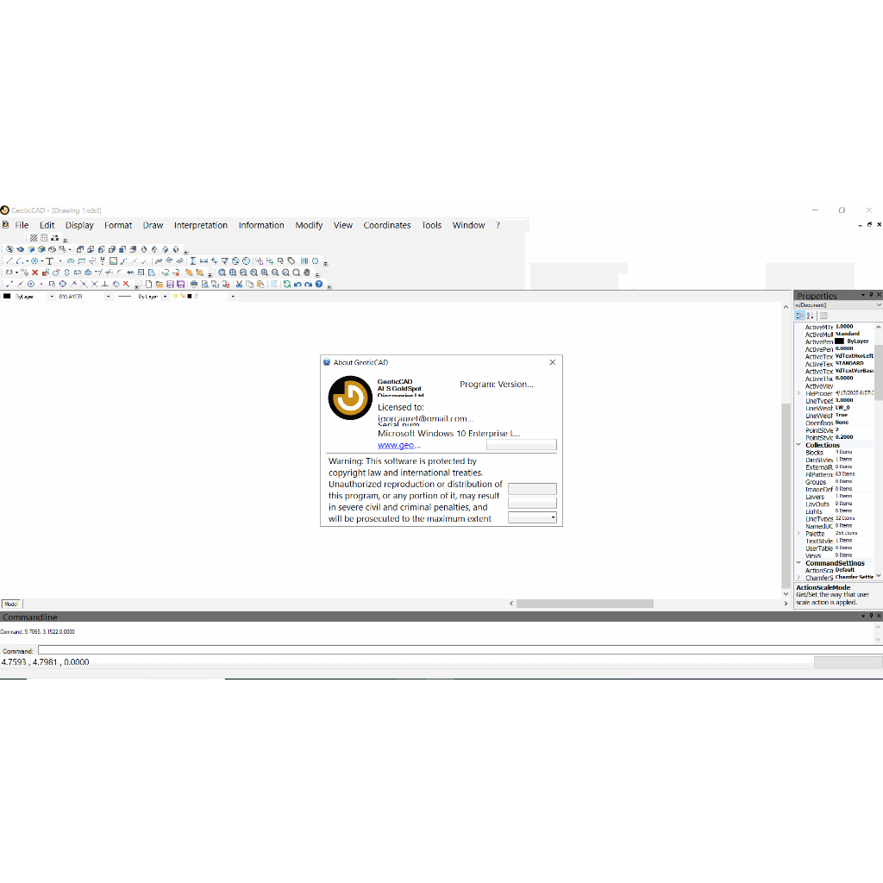
Task: Switch to the Model tab
Action: pyautogui.click(x=11, y=604)
